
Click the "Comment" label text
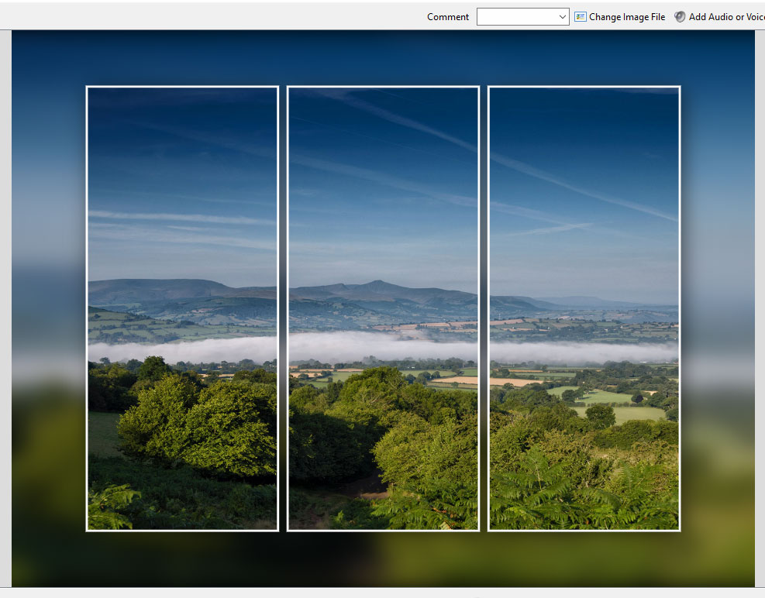(x=448, y=16)
